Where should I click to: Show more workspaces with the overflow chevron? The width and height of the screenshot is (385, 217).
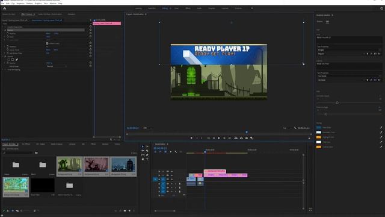tap(252, 8)
